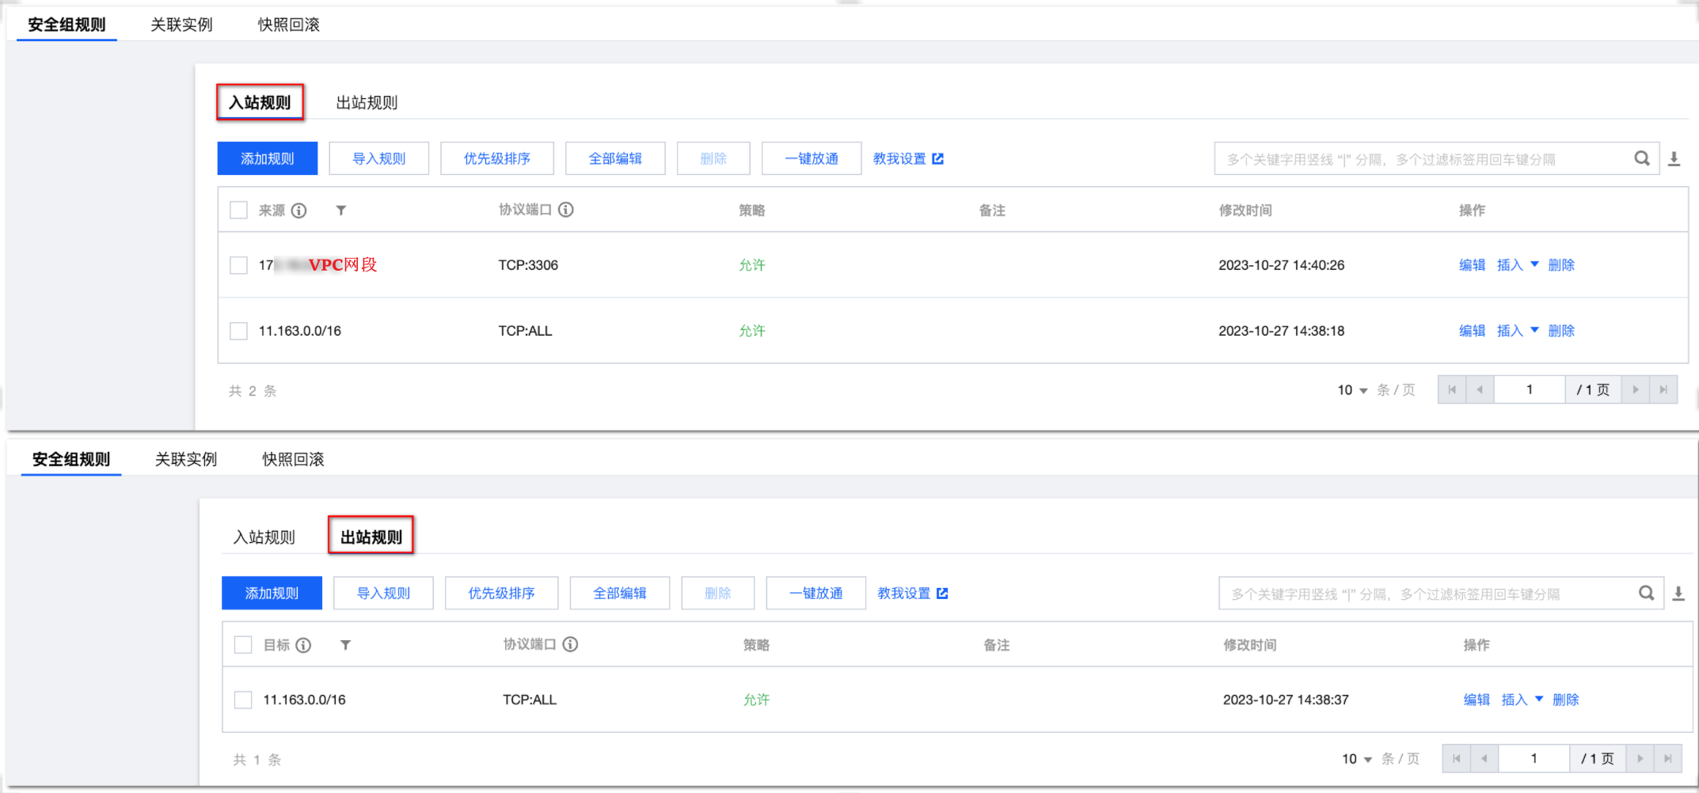Click download icon beside inbound rules search
Image resolution: width=1699 pixels, height=793 pixels.
point(1674,159)
